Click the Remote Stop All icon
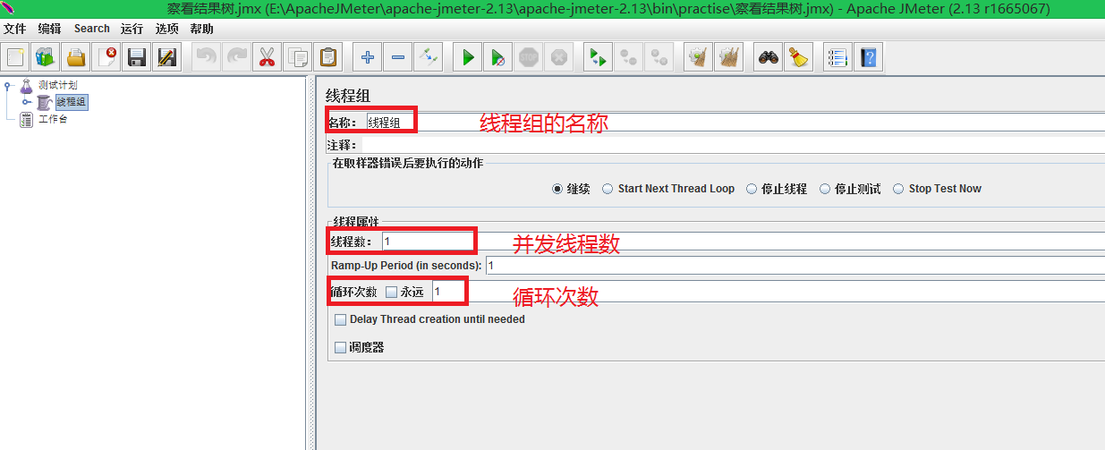Screen dimensions: 1105x450 pos(629,58)
